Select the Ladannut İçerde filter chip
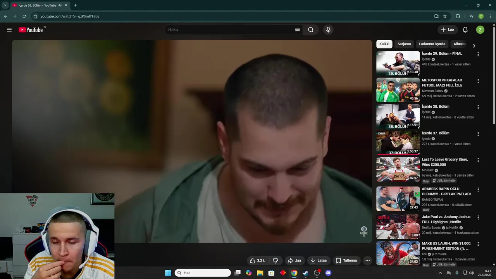Viewport: 496px width, 279px height. 432,44
